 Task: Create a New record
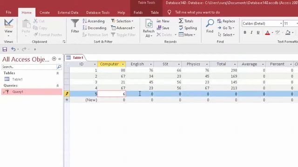(x=163, y=21)
